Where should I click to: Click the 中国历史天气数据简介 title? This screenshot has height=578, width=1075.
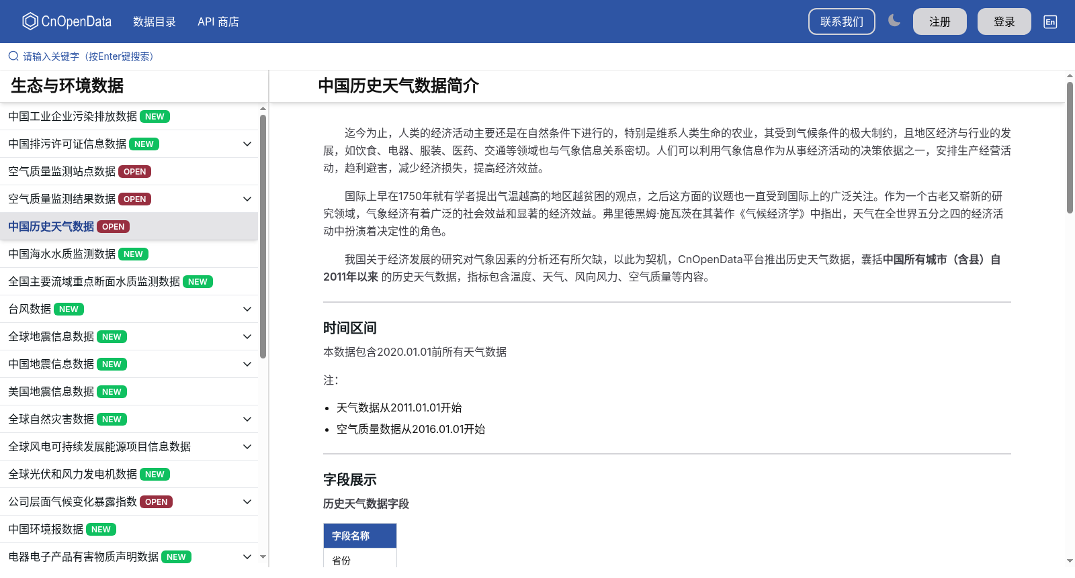pos(398,86)
